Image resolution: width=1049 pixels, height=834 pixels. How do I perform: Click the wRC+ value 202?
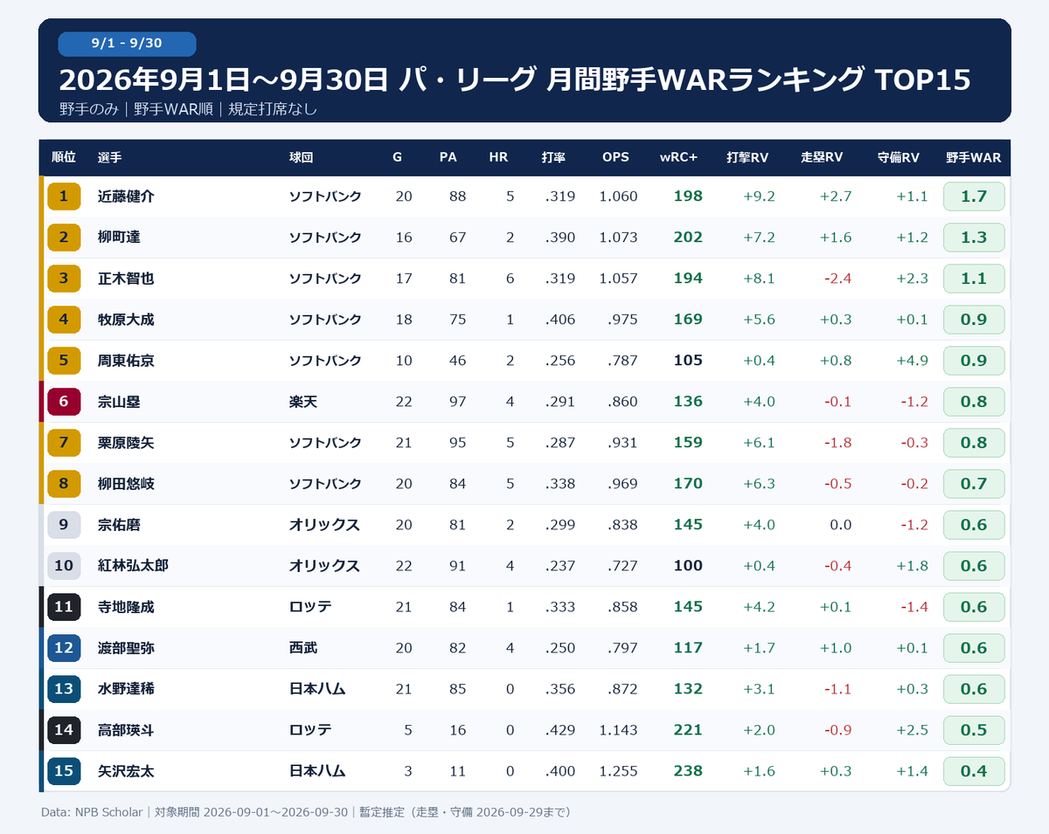click(688, 238)
